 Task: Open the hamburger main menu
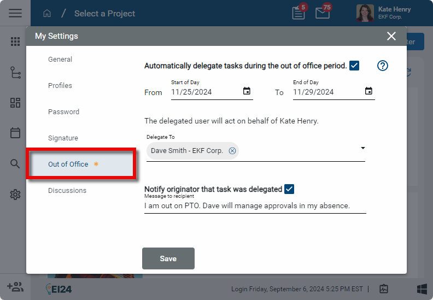[x=15, y=13]
